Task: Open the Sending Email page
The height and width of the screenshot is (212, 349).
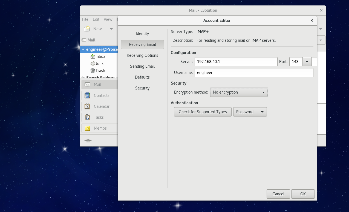Action: tap(142, 66)
